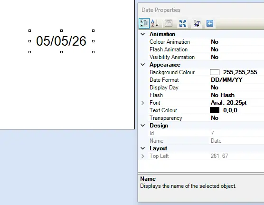
Task: Select the Colour Animation property label
Action: 170,42
